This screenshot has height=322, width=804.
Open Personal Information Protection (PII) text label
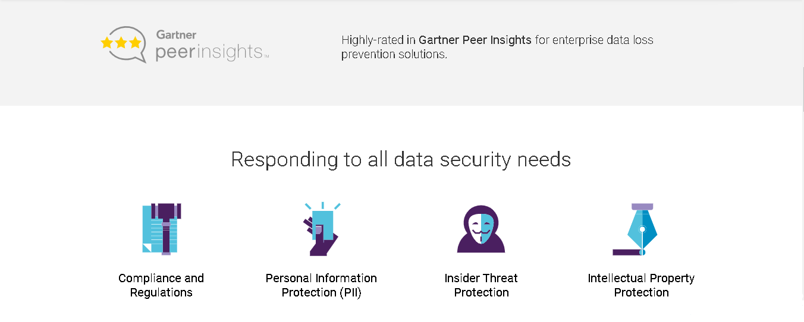pos(321,285)
